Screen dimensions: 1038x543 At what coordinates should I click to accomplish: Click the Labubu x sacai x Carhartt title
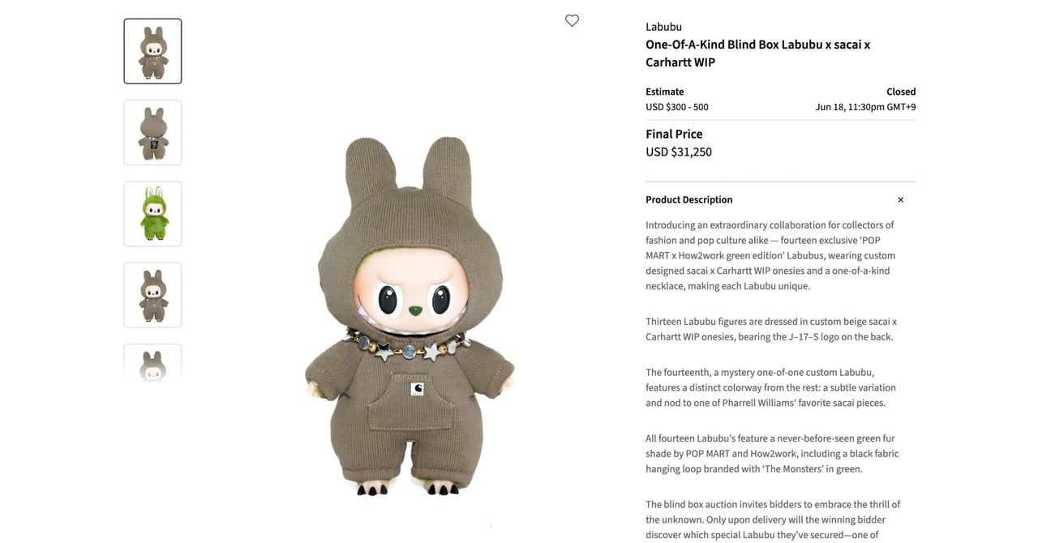[757, 53]
